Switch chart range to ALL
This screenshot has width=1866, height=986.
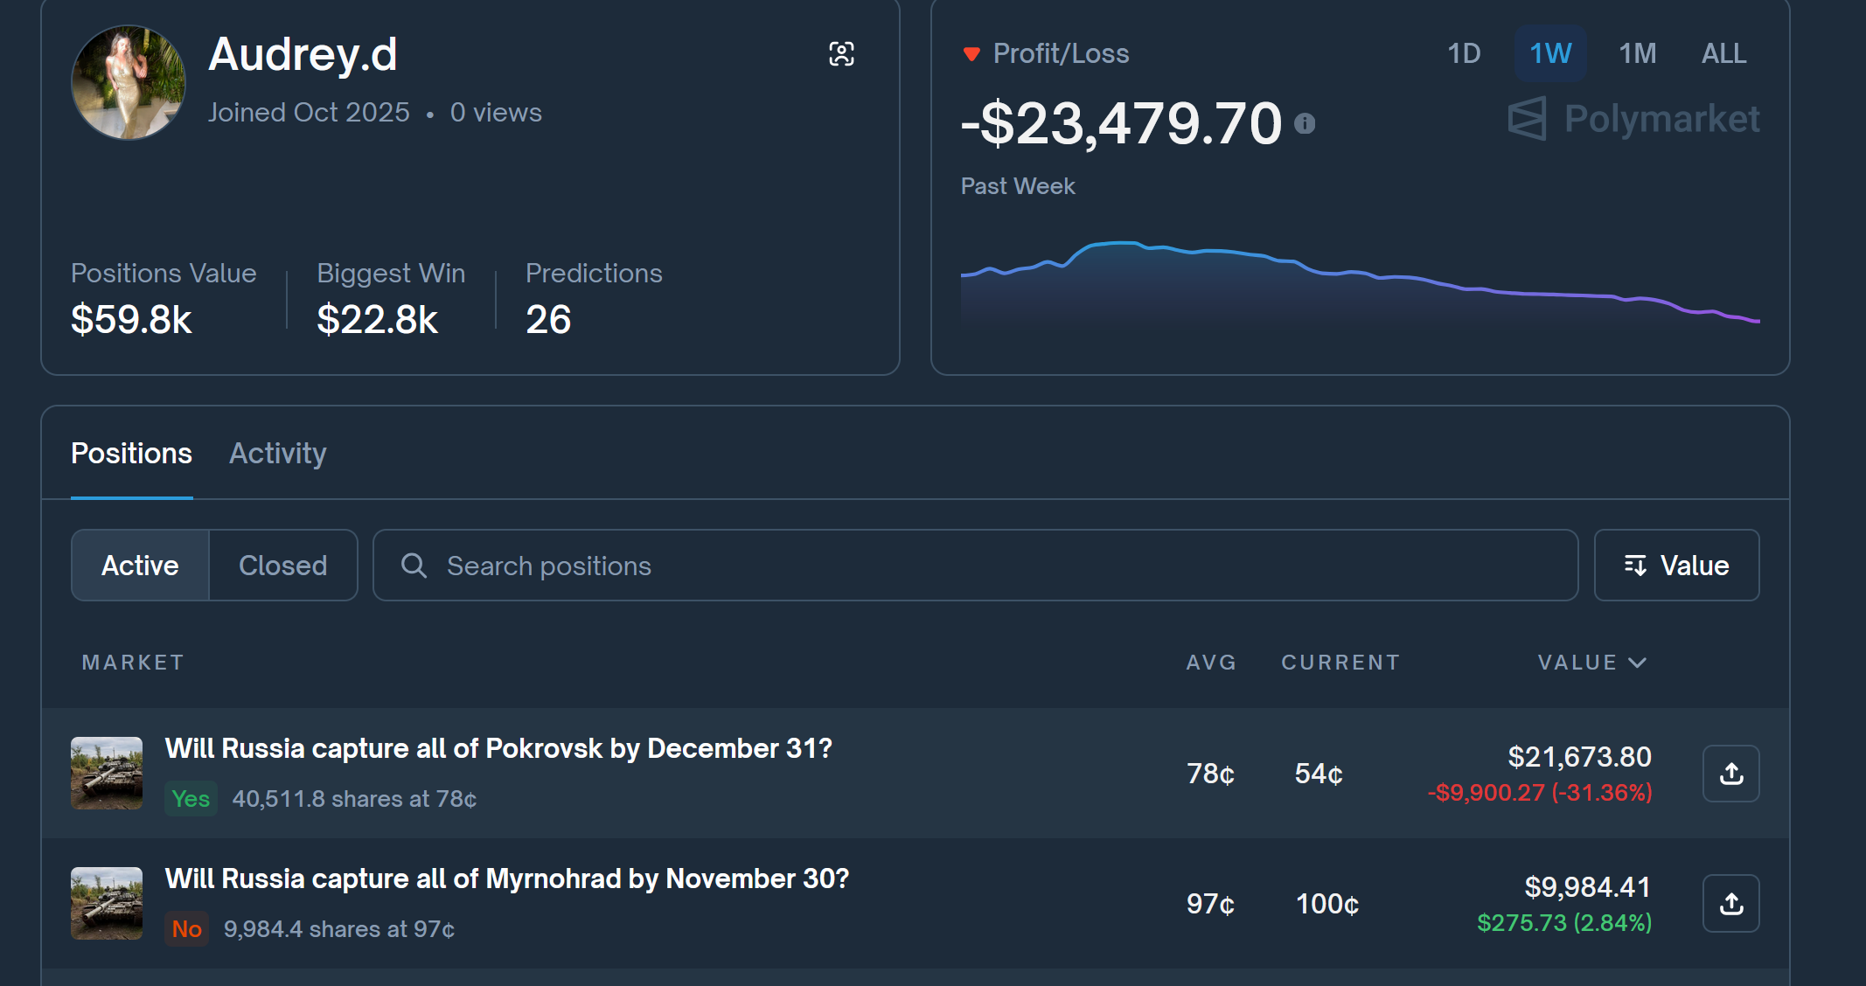coord(1723,53)
